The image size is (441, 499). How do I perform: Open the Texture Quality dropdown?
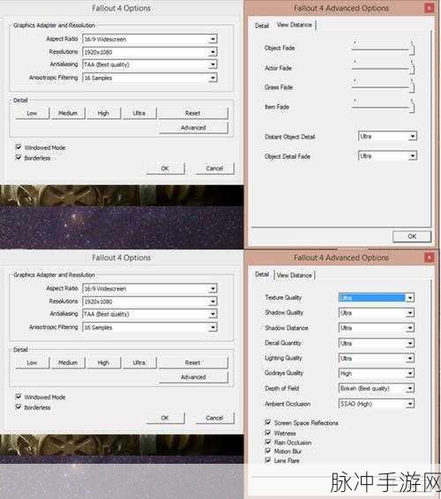tap(377, 298)
